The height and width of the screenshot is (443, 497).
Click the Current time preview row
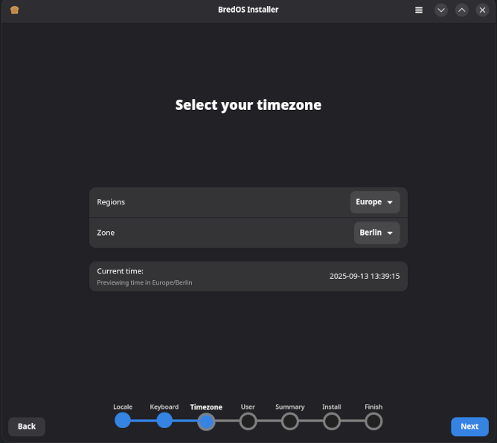click(248, 276)
